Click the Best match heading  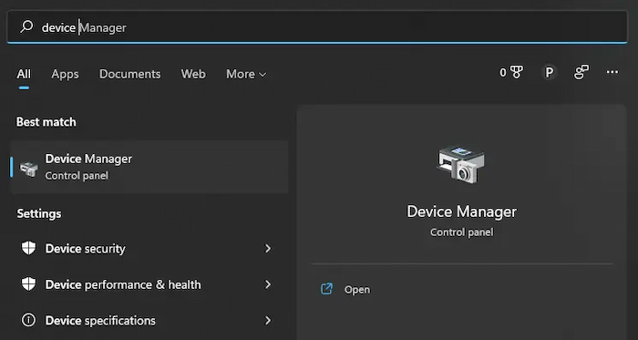(46, 122)
